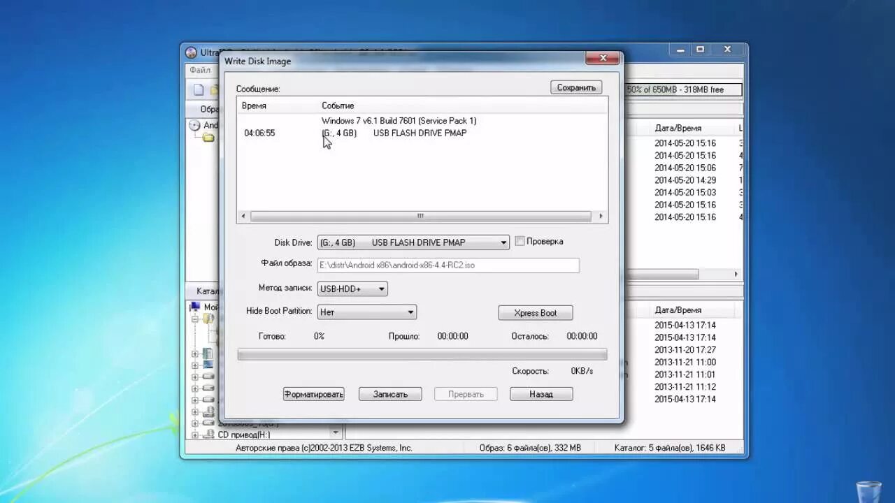The image size is (895, 503).
Task: Click the Форматировать button
Action: 314,394
